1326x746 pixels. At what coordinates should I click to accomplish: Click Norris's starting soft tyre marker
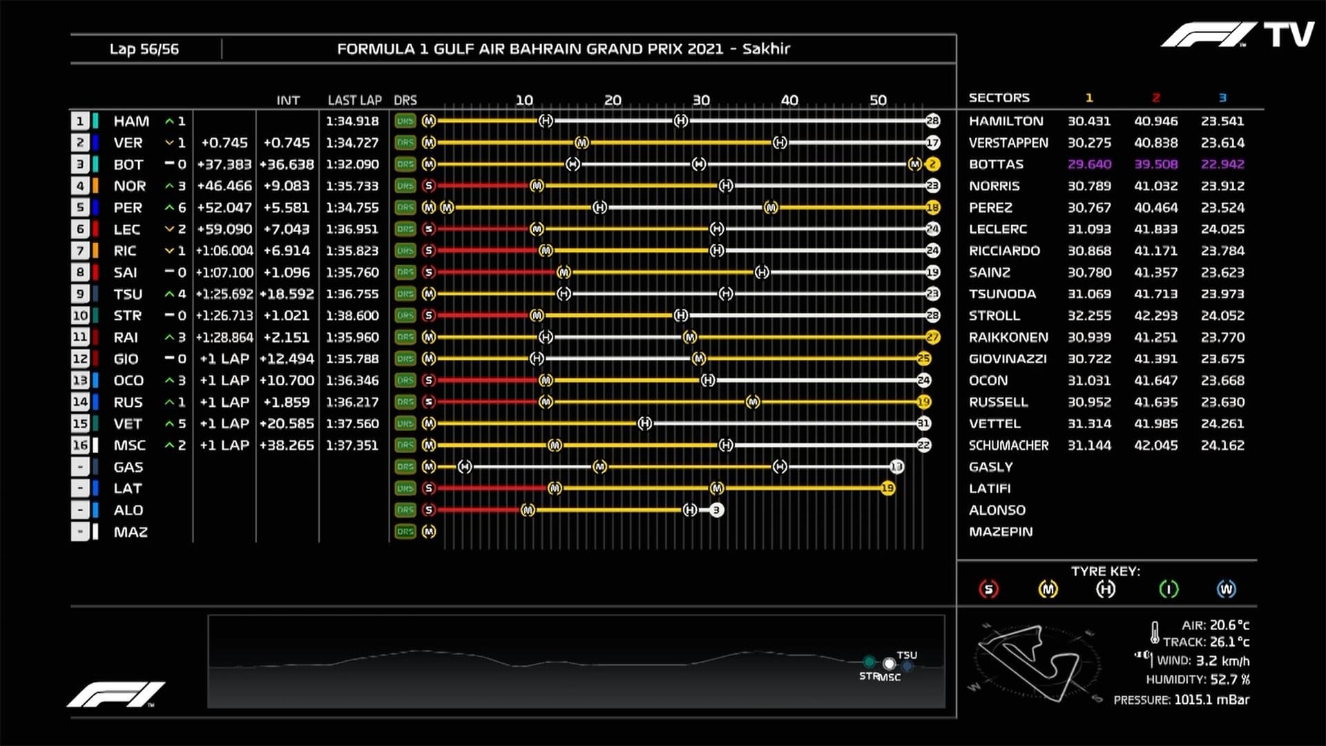429,186
